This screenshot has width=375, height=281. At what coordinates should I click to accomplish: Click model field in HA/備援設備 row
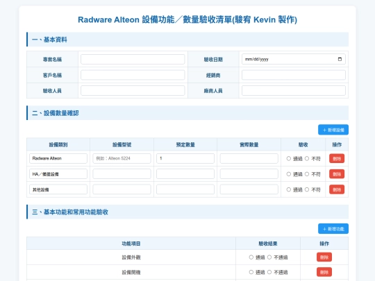click(x=122, y=174)
